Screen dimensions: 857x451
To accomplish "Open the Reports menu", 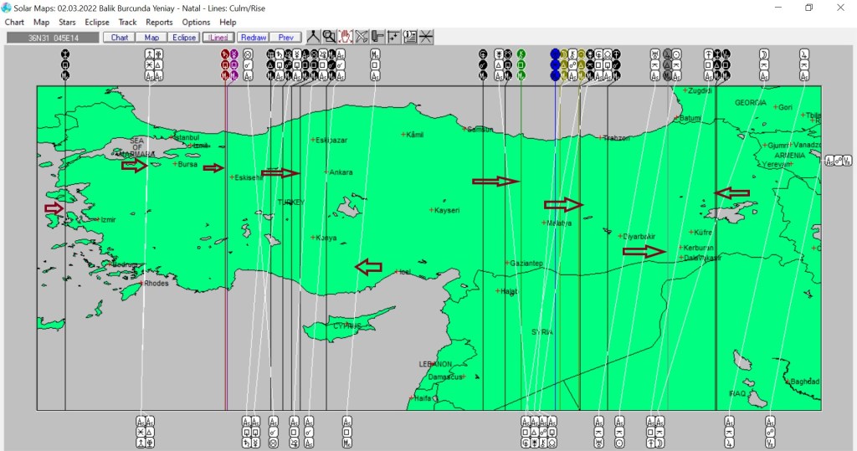I will pos(159,23).
